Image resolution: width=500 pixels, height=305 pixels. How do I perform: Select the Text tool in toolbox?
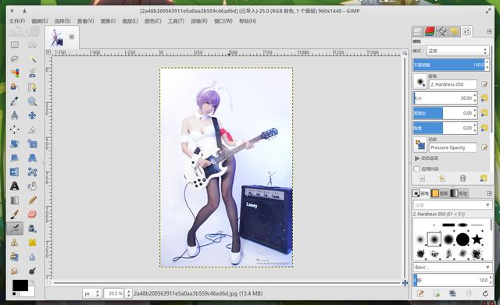click(14, 186)
